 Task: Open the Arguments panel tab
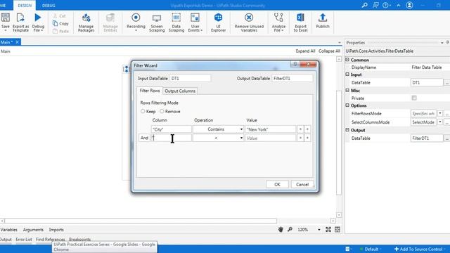(x=33, y=230)
